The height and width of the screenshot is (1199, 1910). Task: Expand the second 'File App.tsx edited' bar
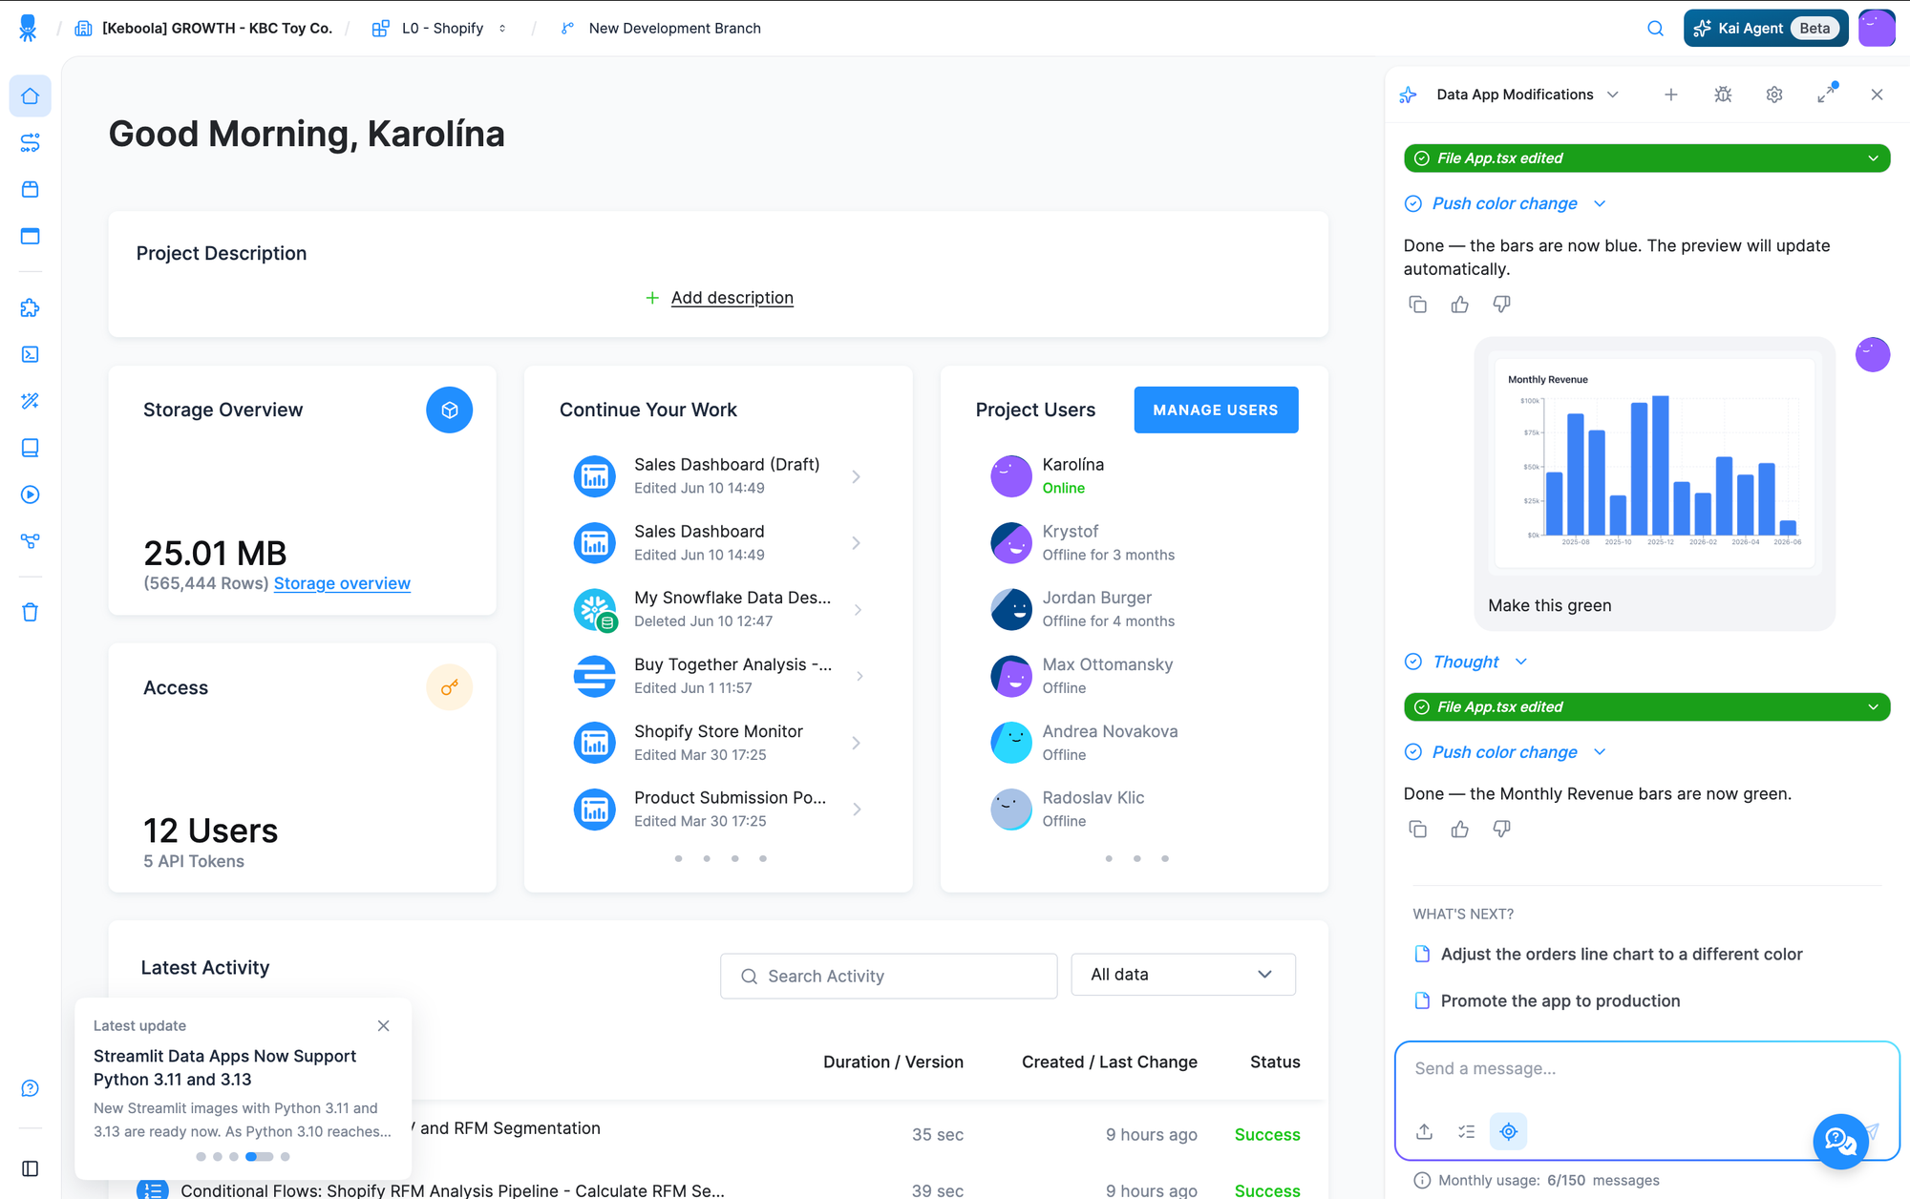click(x=1646, y=707)
